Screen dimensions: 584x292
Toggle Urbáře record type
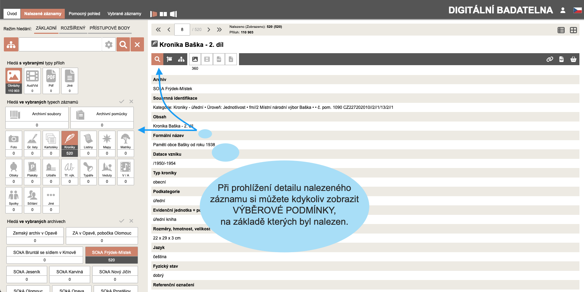pos(51,172)
